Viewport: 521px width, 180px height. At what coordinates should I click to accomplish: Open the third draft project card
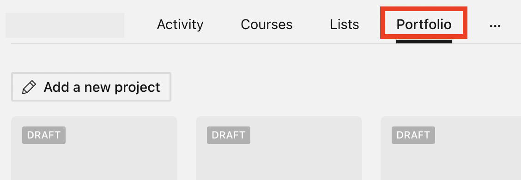point(450,148)
